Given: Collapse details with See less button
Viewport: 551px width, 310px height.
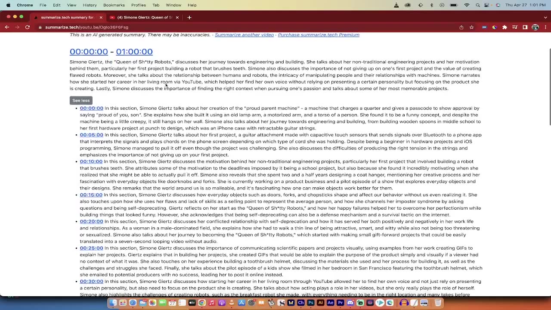Looking at the screenshot, I should tap(81, 100).
